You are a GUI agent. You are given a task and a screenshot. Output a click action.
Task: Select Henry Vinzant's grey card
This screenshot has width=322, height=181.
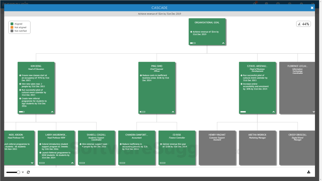point(217,147)
